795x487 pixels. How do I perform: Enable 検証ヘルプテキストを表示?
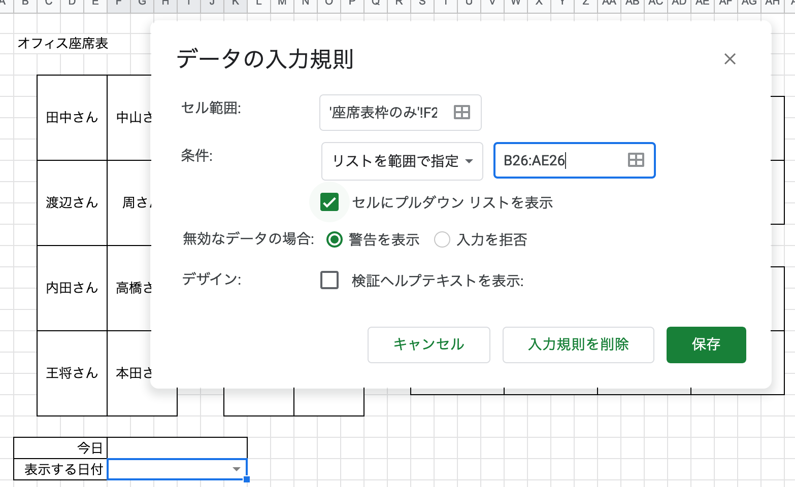coord(329,280)
